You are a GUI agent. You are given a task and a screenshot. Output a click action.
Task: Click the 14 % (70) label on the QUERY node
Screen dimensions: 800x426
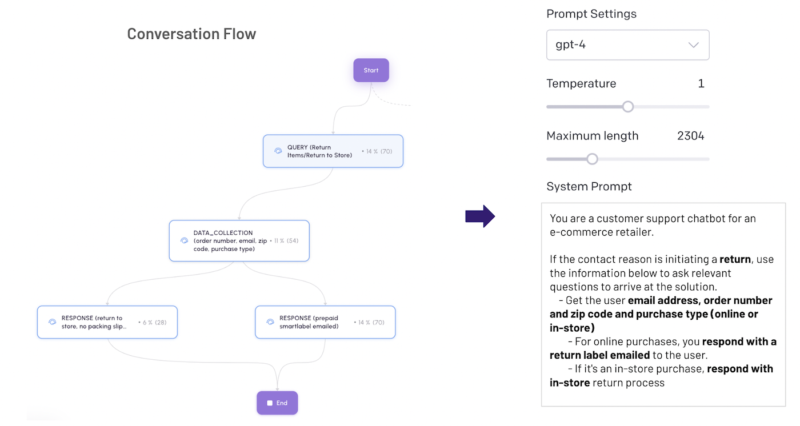click(378, 151)
